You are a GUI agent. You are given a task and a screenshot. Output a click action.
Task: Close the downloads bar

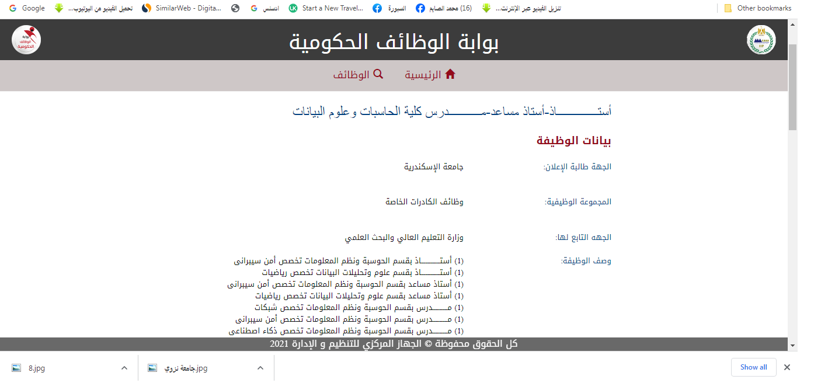tap(787, 367)
